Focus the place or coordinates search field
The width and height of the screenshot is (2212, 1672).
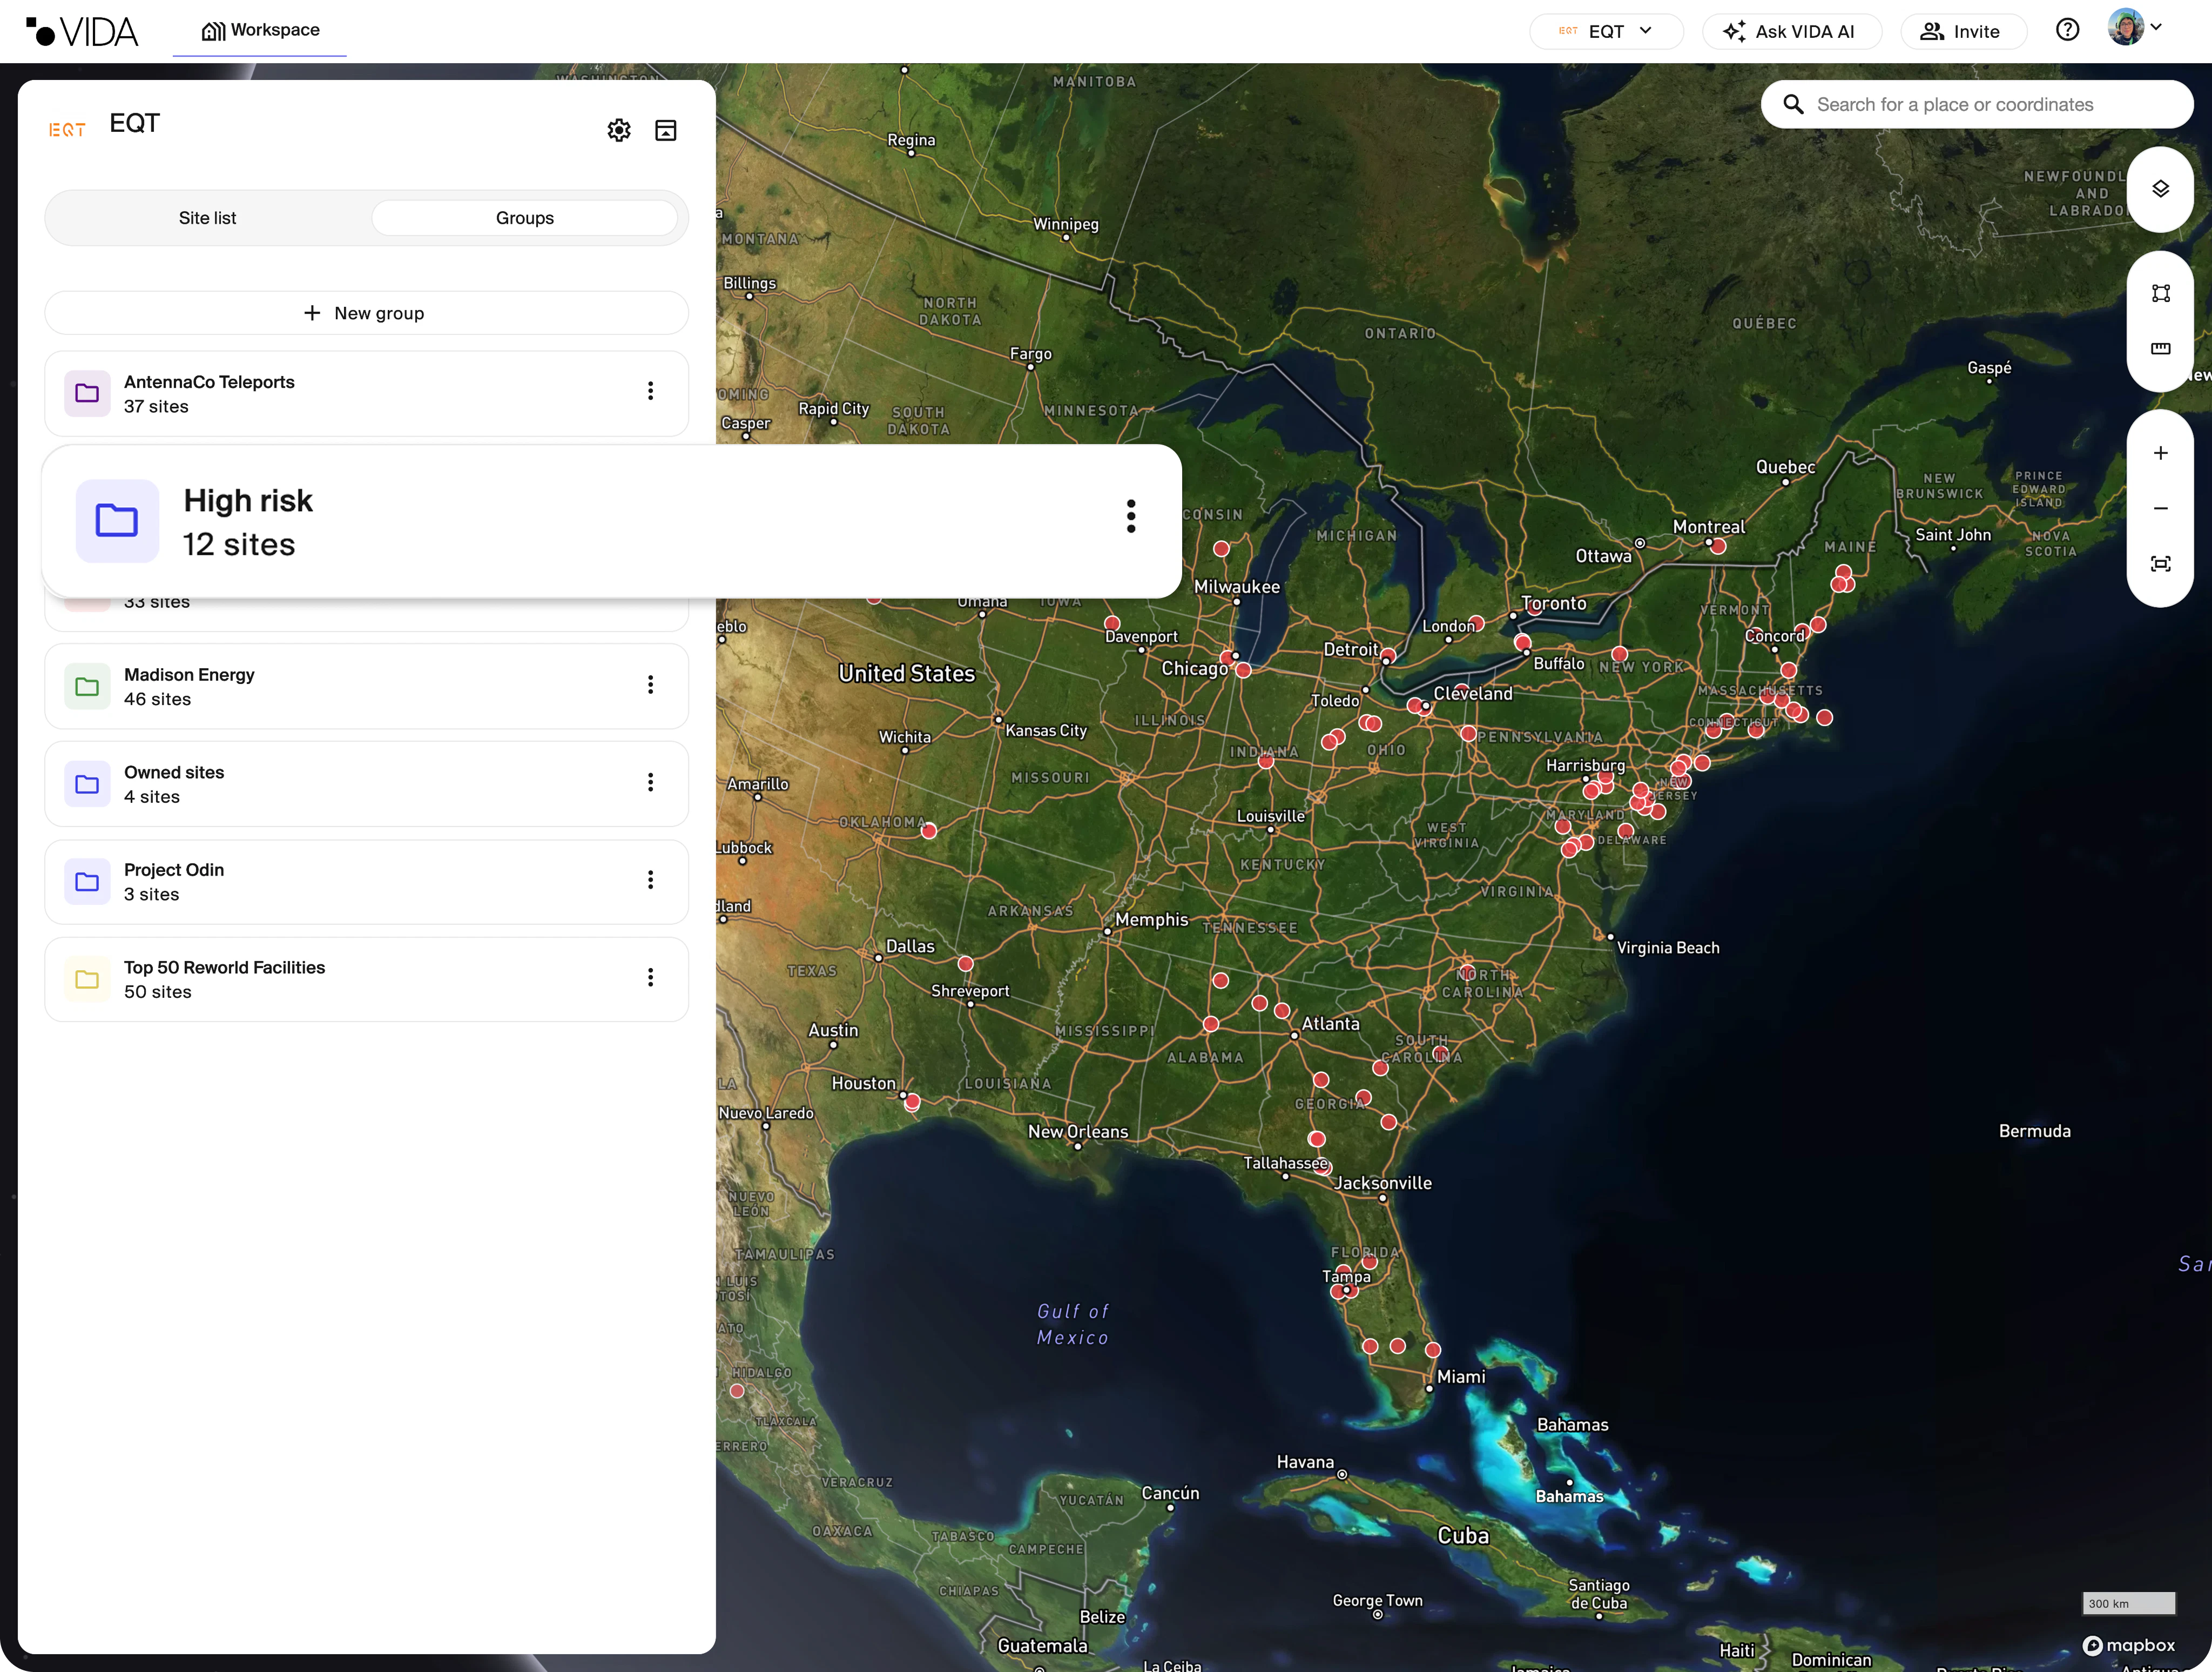1976,104
